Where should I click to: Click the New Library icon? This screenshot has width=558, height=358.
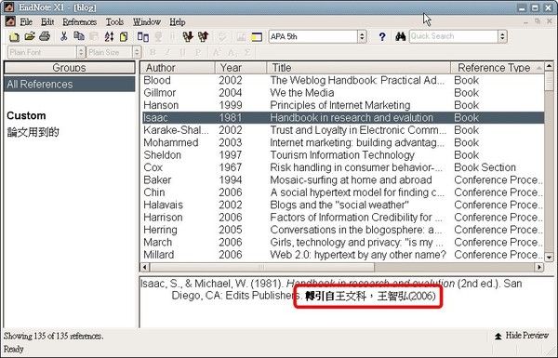pyautogui.click(x=14, y=36)
